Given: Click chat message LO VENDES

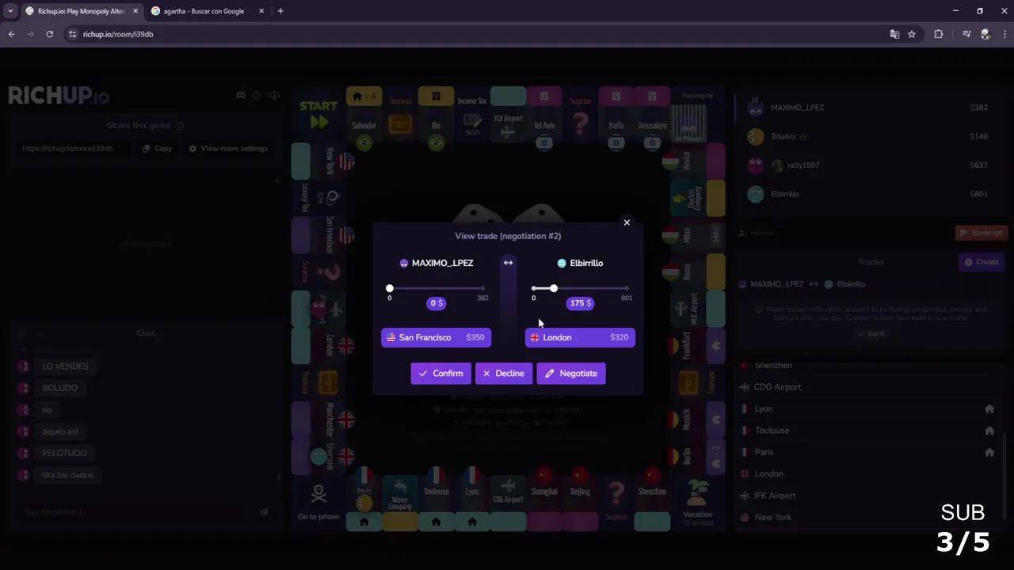Looking at the screenshot, I should (x=65, y=366).
